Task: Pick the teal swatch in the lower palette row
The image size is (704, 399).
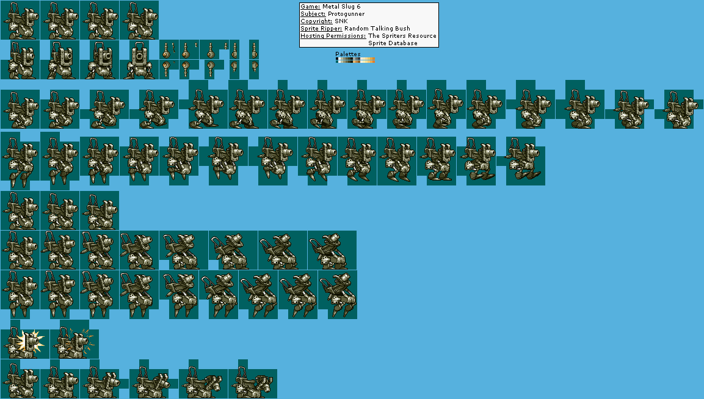Action: click(336, 62)
